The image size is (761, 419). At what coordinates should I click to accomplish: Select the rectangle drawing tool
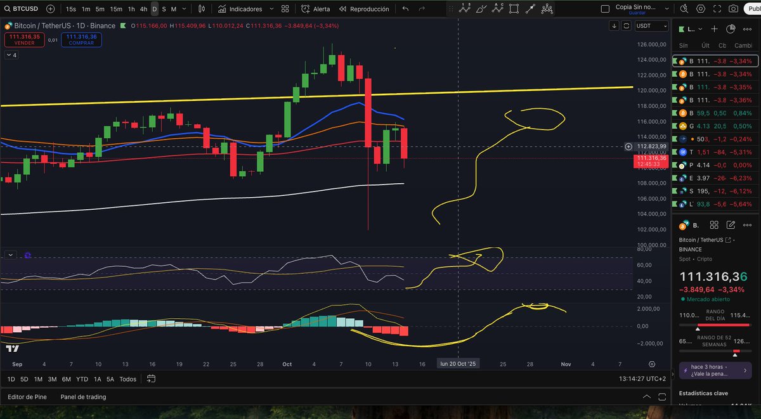(x=514, y=9)
